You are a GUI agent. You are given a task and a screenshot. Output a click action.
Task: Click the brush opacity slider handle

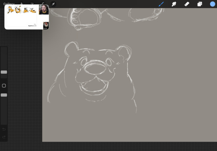click(4, 95)
